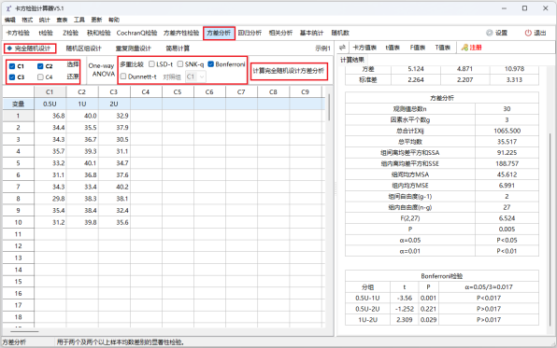Select the C9 column header
Viewport: 557px width, 348px height.
tap(306, 91)
